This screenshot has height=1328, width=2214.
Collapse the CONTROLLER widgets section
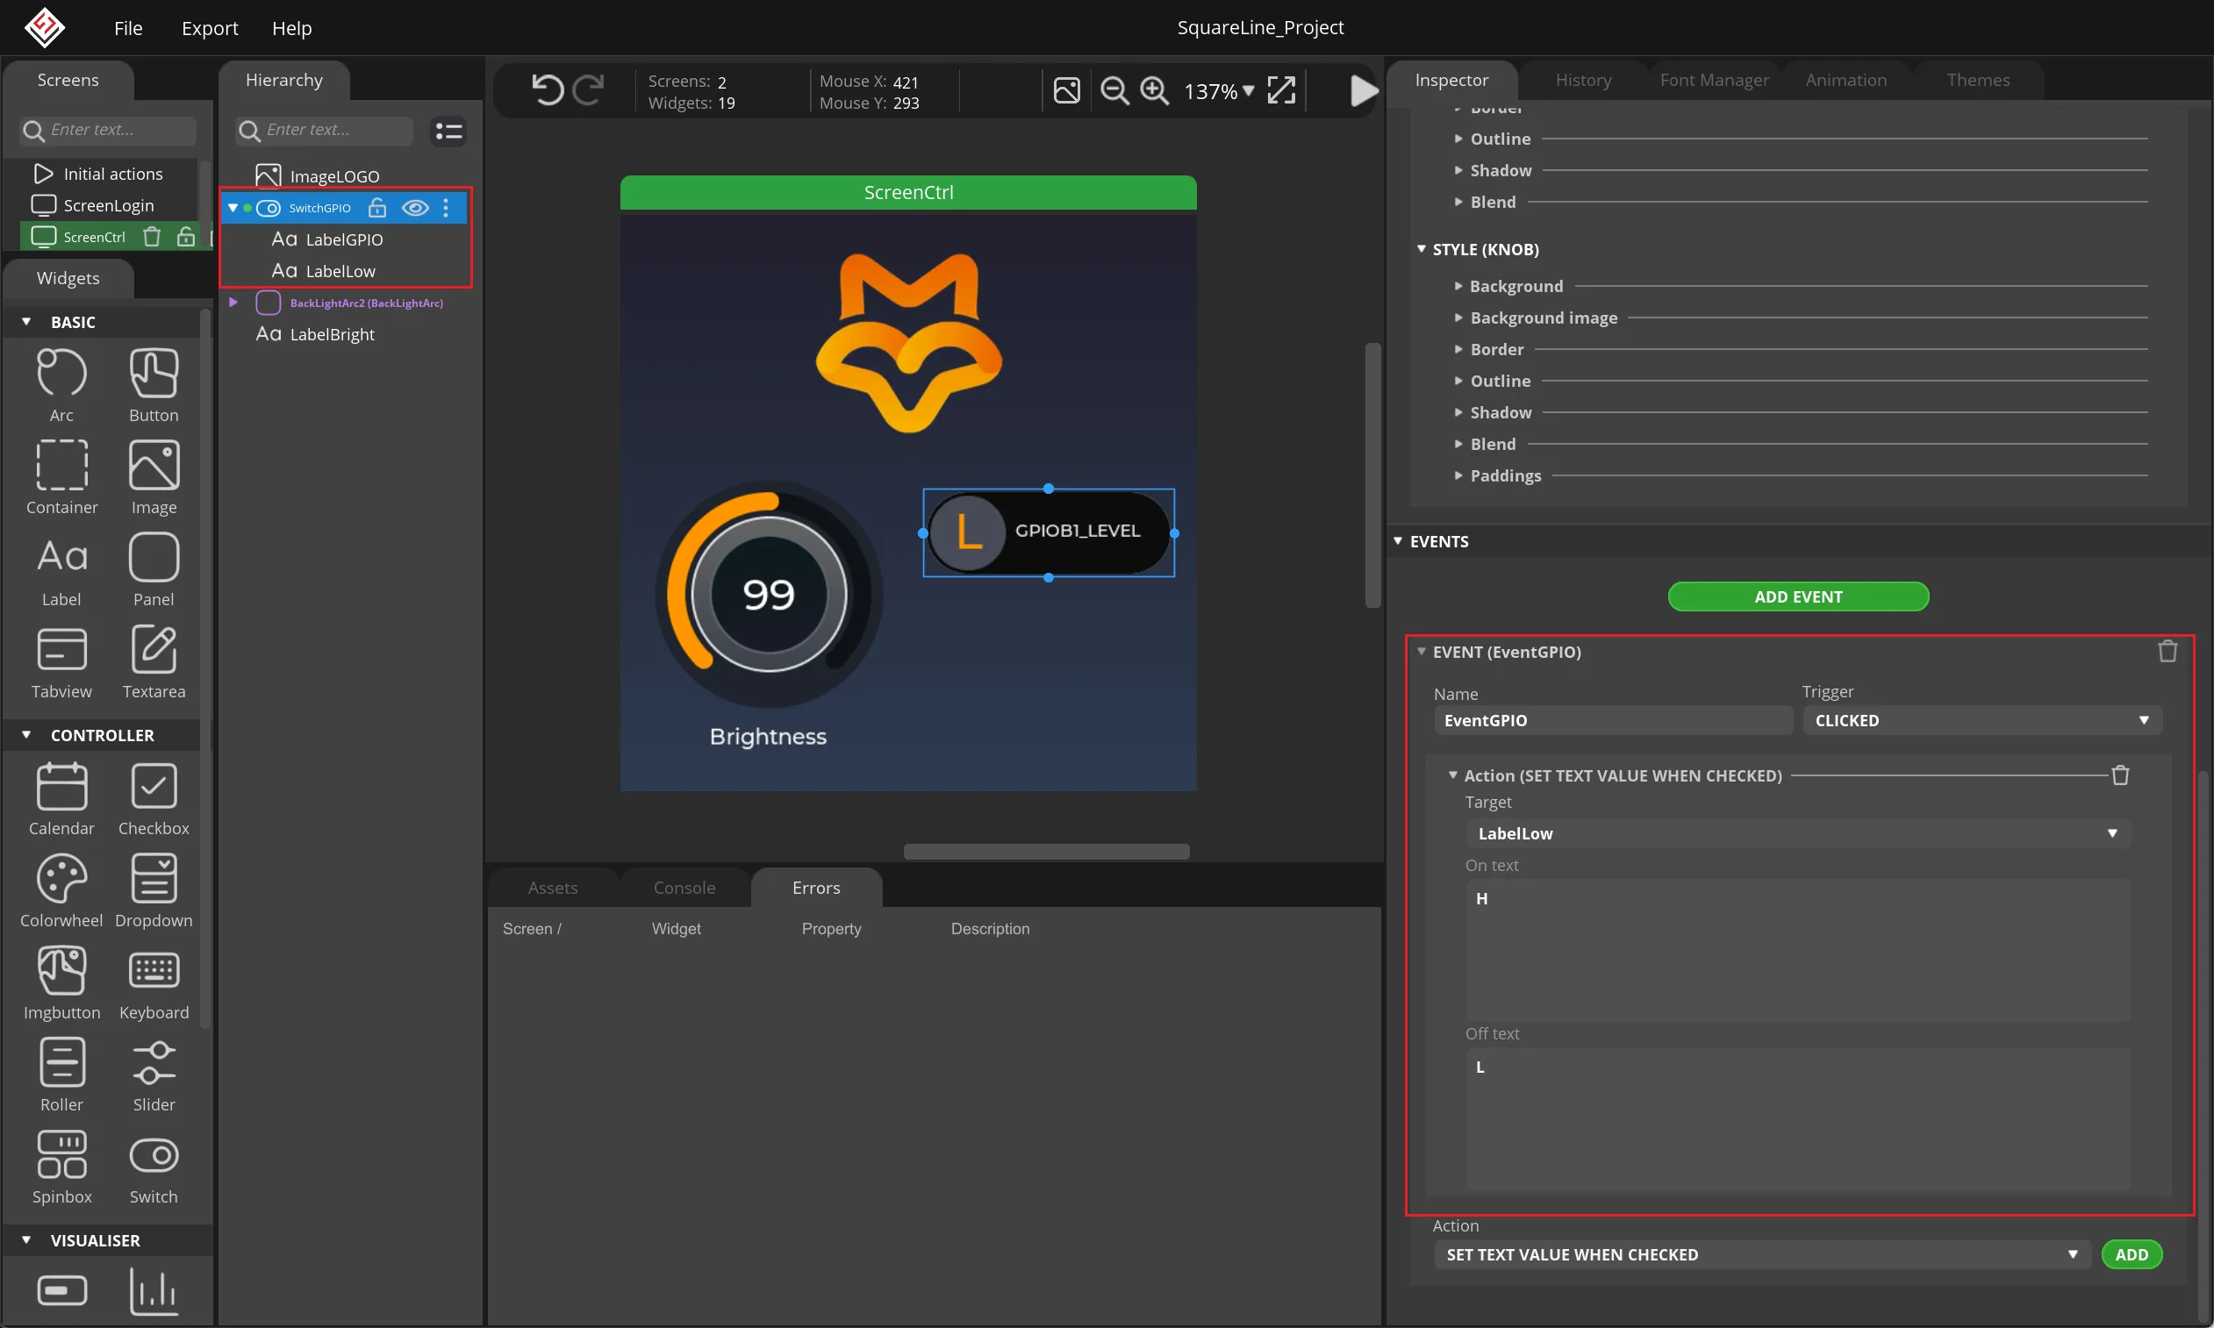[26, 735]
